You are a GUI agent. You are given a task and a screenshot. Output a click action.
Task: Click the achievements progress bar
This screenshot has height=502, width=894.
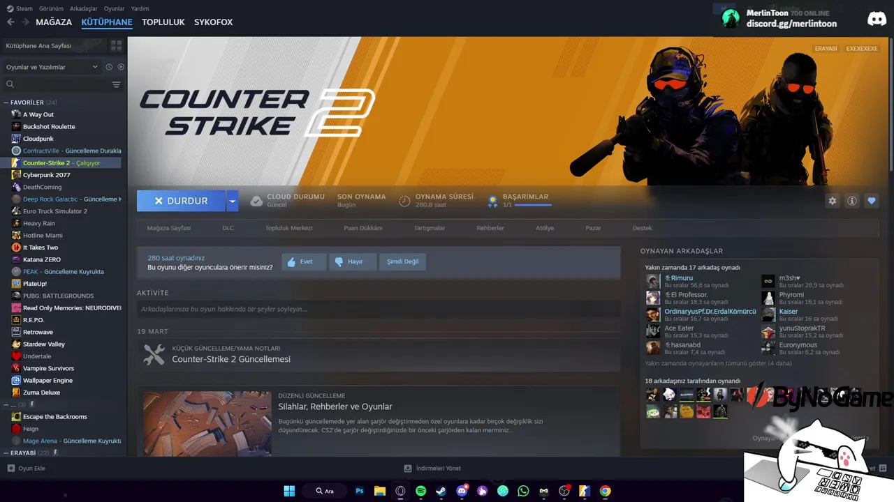click(533, 205)
